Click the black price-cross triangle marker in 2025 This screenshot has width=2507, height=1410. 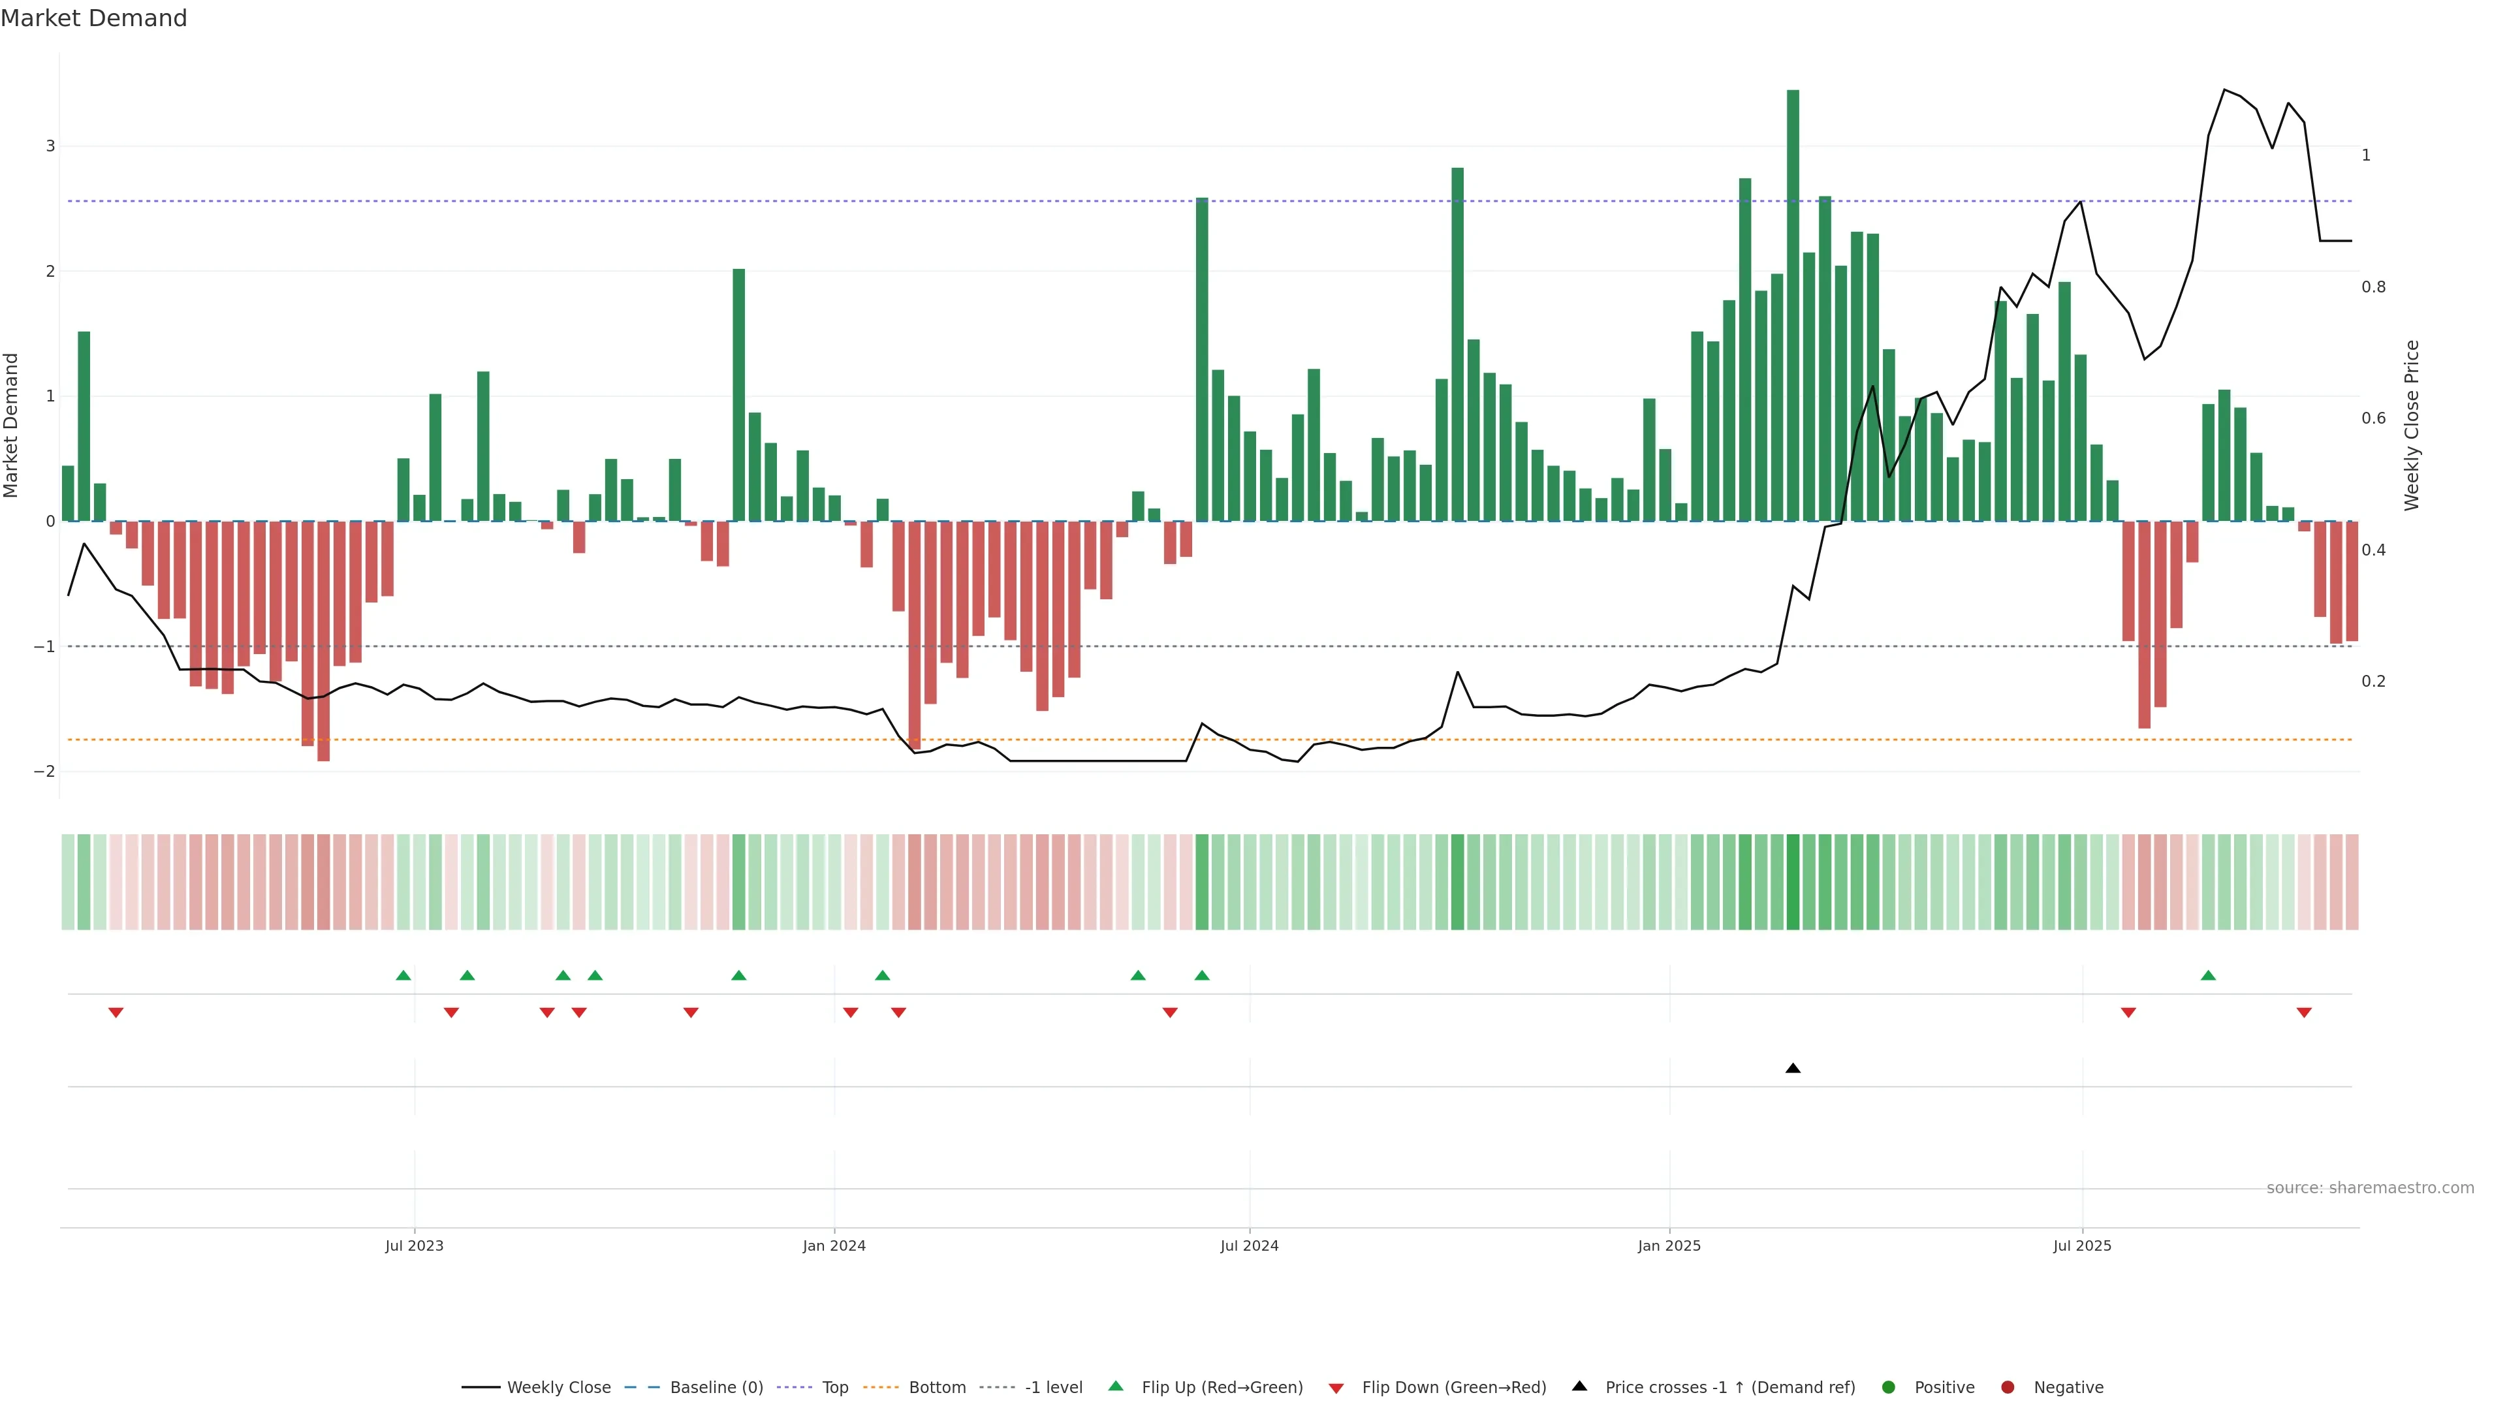1793,1069
